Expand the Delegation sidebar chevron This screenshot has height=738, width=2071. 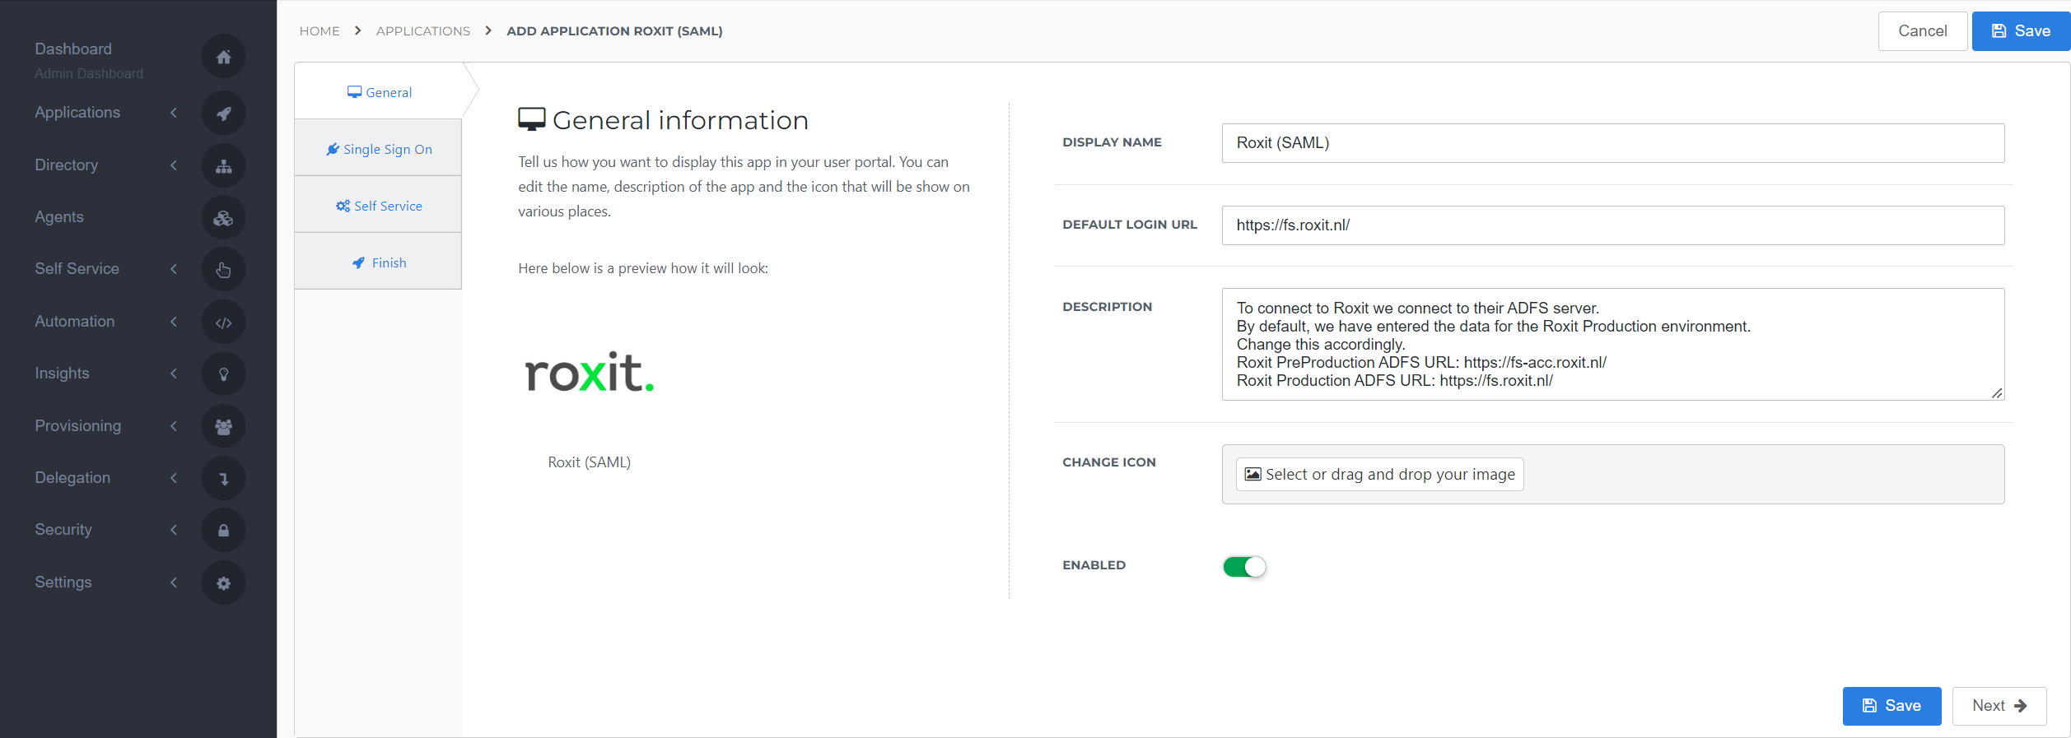click(x=174, y=478)
